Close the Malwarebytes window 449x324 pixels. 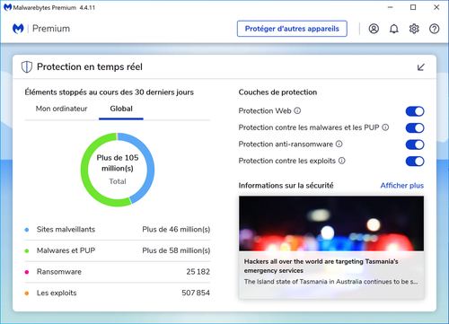436,7
